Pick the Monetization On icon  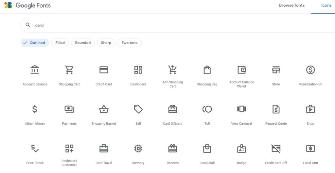[310, 70]
